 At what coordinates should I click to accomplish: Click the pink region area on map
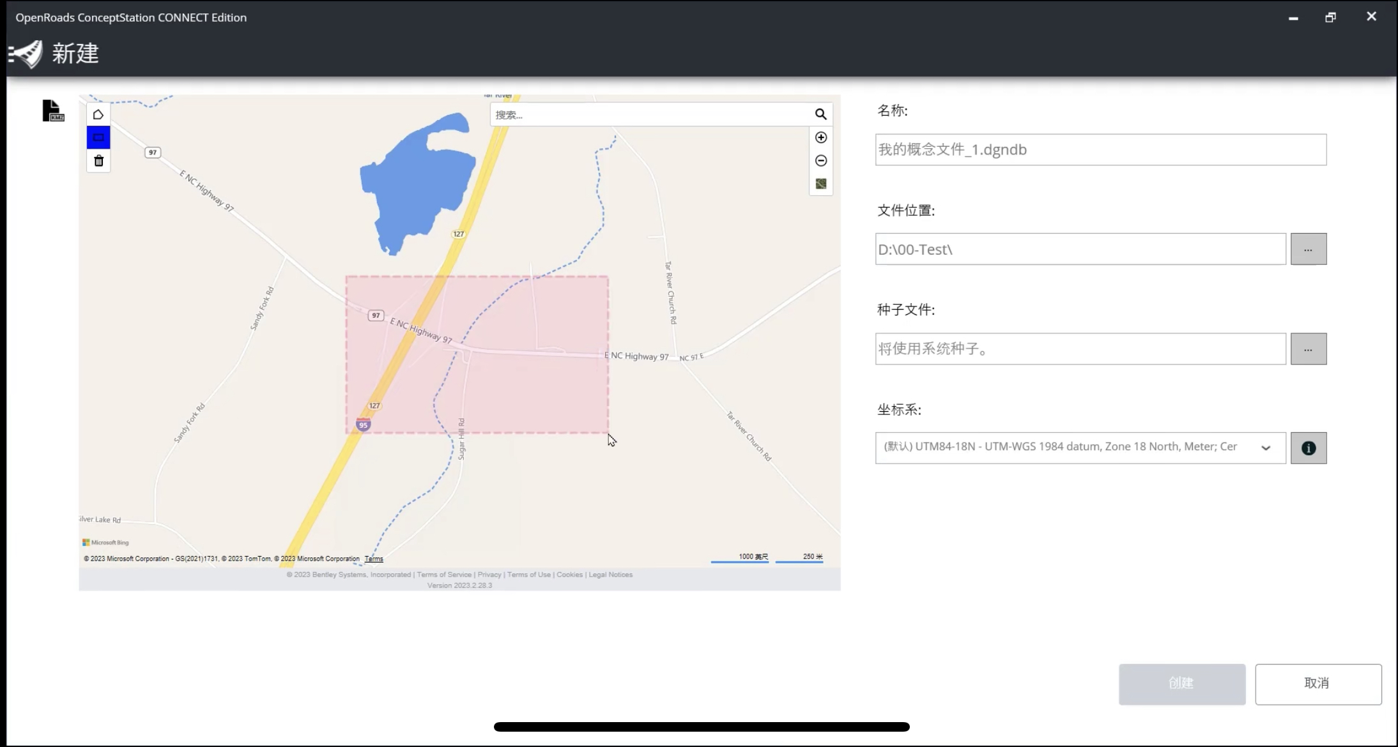click(x=476, y=354)
